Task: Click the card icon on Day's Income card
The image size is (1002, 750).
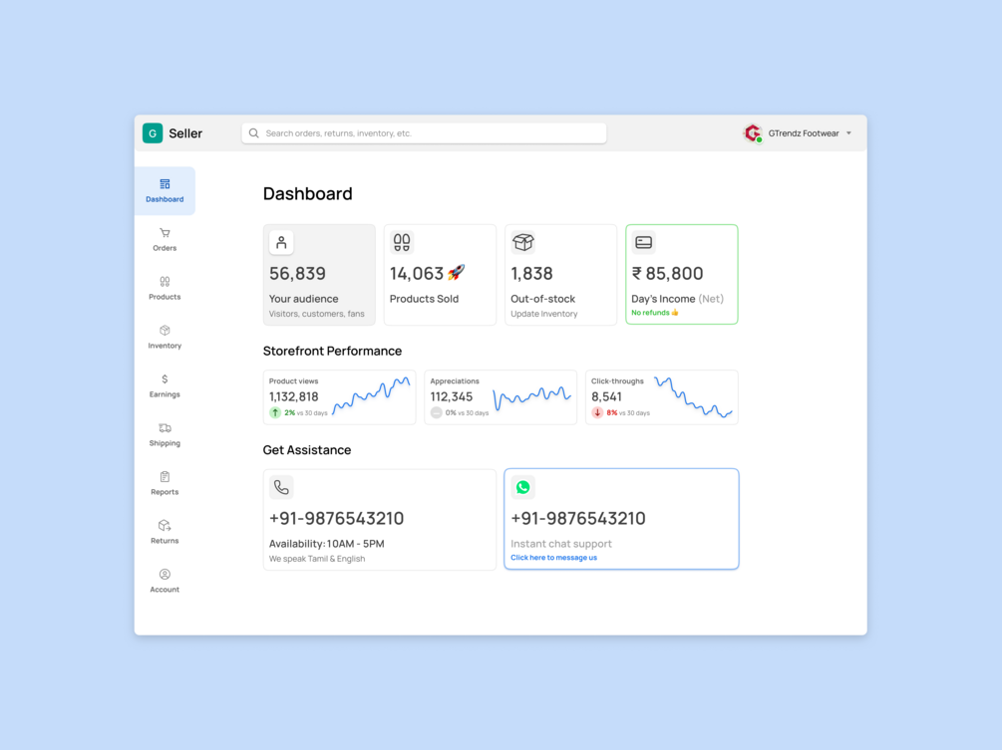Action: [643, 243]
